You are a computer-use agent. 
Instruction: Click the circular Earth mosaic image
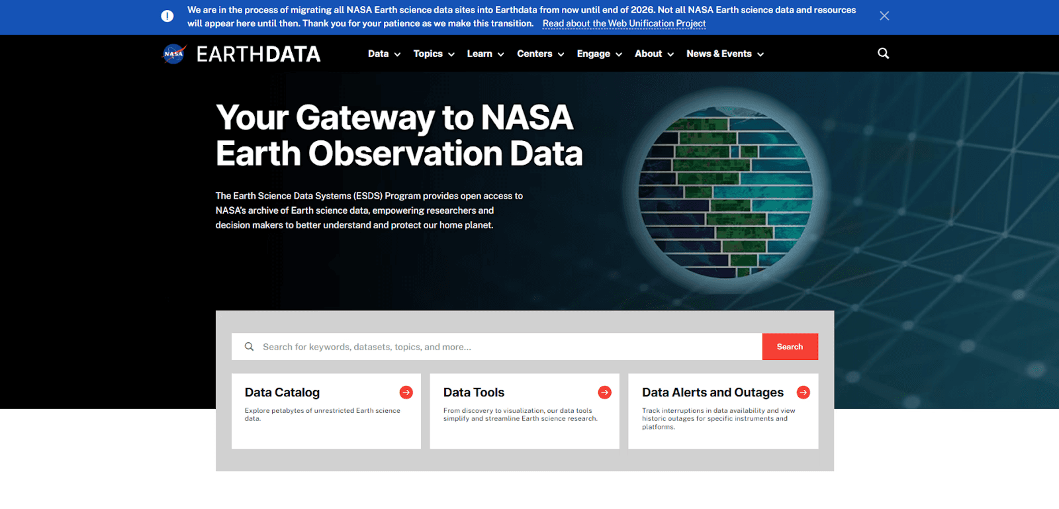pos(725,192)
